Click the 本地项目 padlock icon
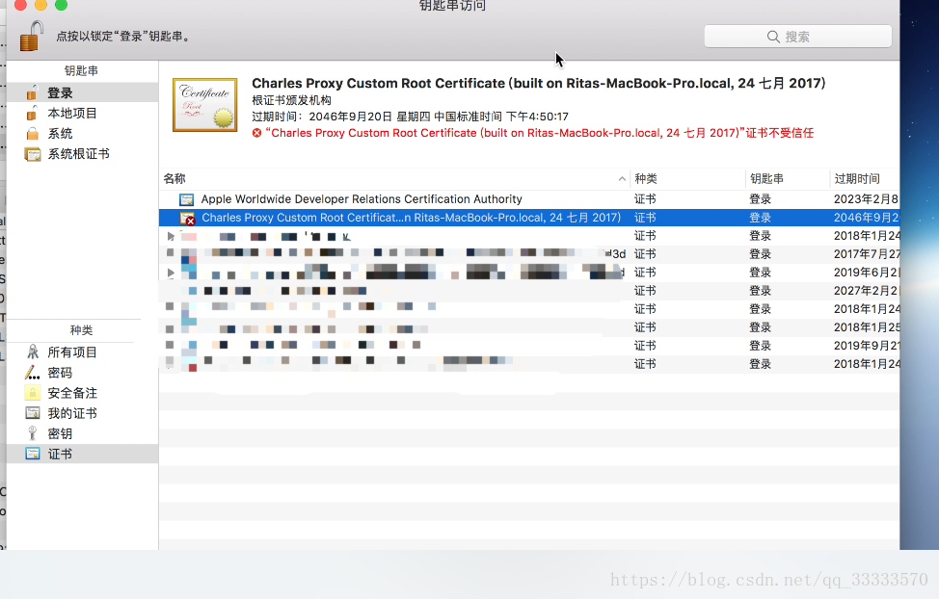This screenshot has width=939, height=599. click(33, 113)
